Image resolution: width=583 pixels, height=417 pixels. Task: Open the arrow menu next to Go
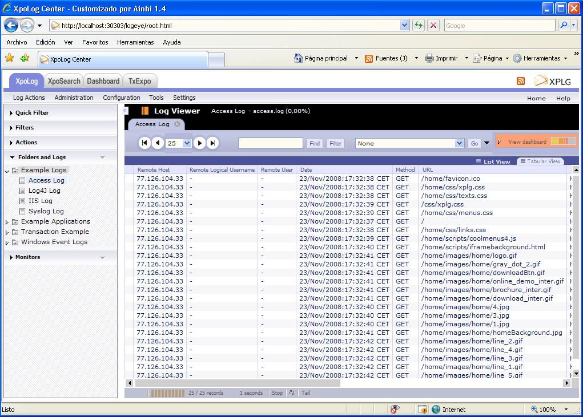(x=486, y=143)
